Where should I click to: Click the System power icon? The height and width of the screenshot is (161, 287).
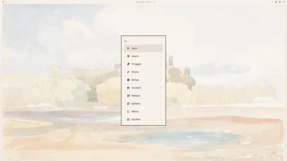tap(128, 119)
